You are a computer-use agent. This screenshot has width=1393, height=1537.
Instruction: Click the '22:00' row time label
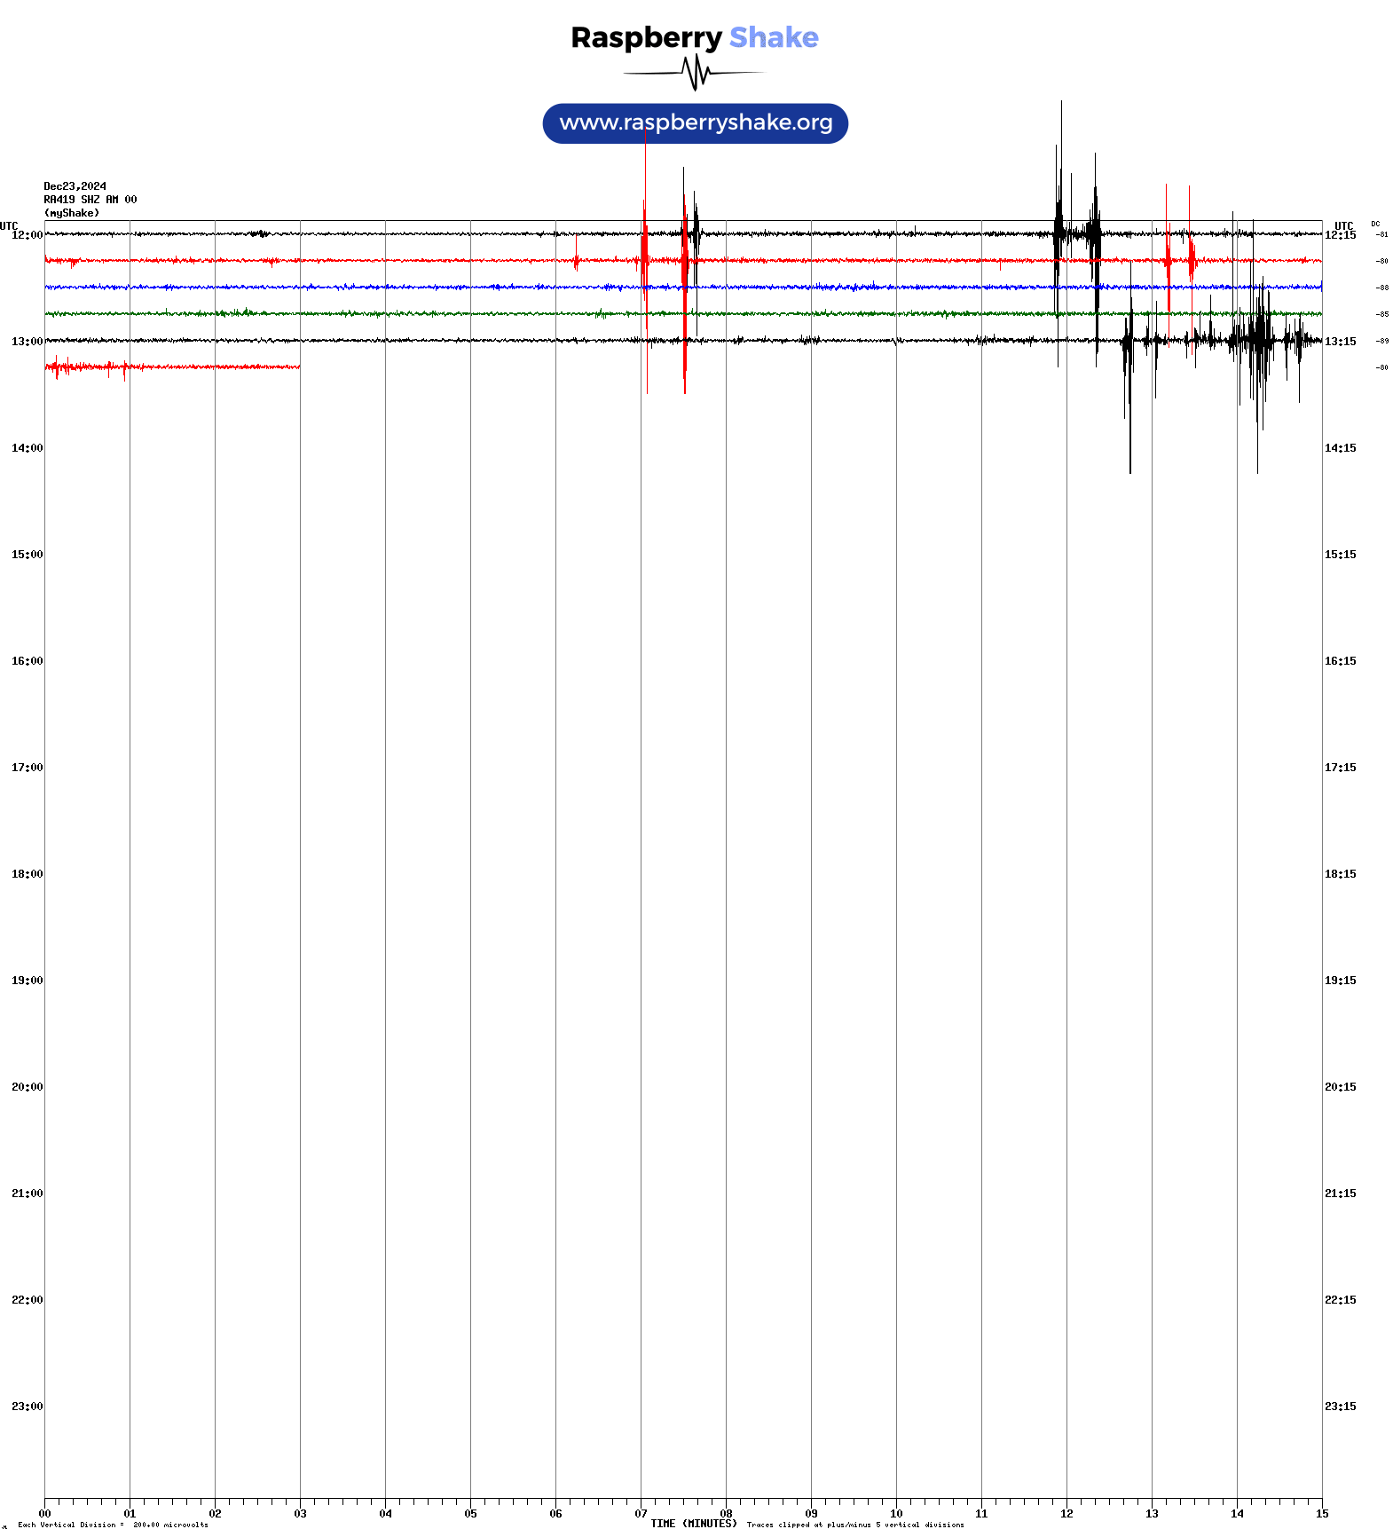click(28, 1300)
